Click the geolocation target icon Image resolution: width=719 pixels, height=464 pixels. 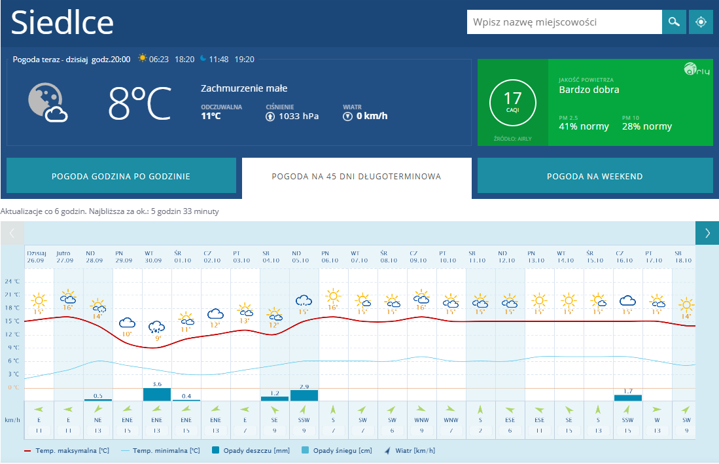701,22
